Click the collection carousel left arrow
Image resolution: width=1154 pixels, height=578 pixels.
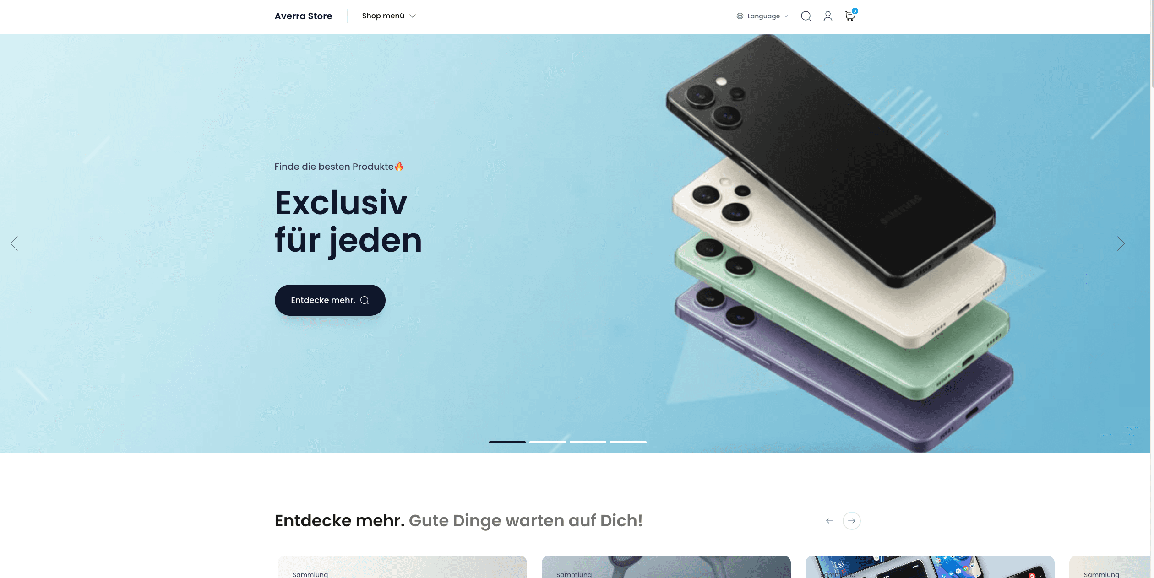(x=829, y=521)
